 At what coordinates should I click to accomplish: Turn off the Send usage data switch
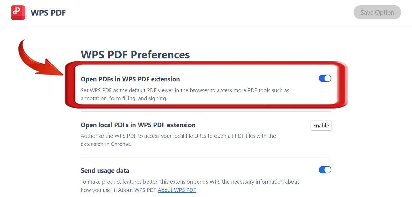(x=325, y=170)
